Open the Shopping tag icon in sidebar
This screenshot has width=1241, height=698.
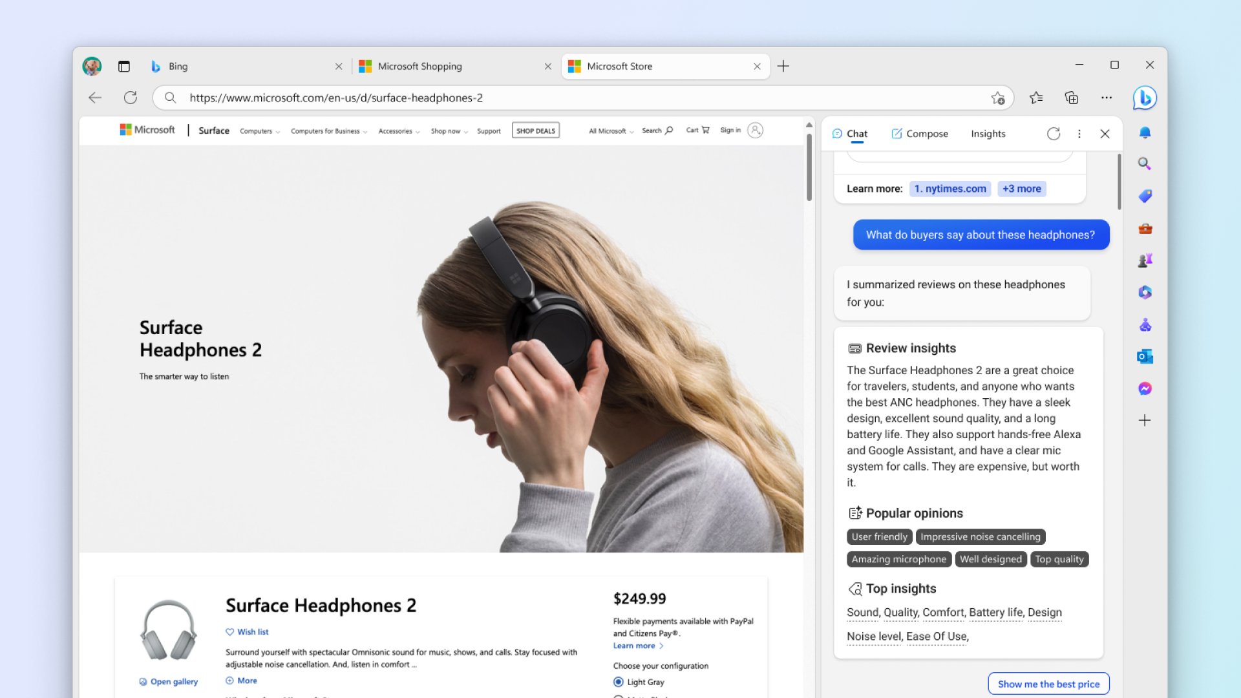(1145, 196)
